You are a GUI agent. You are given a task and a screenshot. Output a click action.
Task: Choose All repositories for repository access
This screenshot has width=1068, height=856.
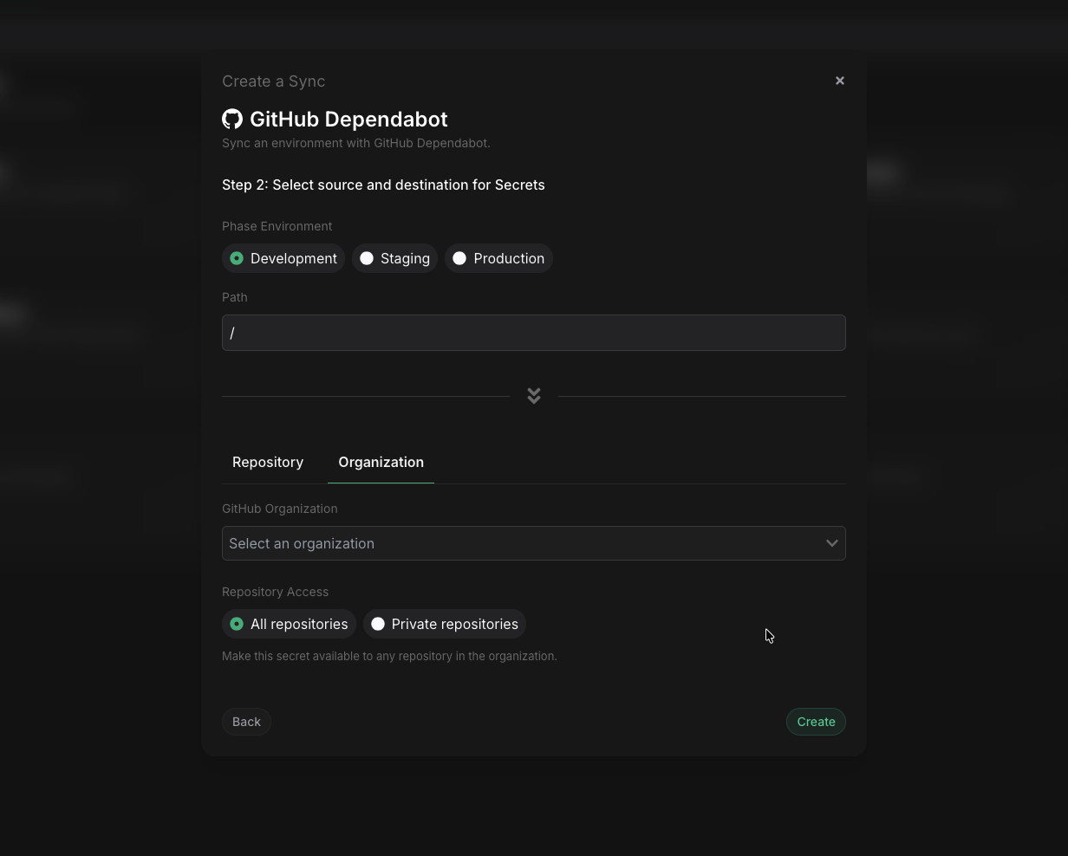pos(289,624)
